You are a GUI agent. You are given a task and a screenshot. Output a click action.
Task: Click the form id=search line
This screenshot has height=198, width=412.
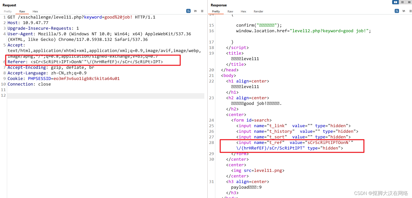[x=251, y=120]
